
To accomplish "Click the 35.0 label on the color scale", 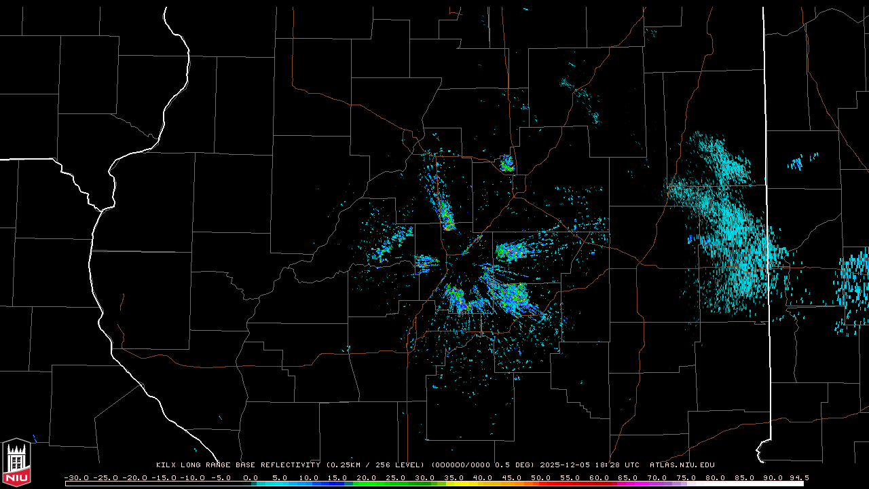I will pos(454,477).
